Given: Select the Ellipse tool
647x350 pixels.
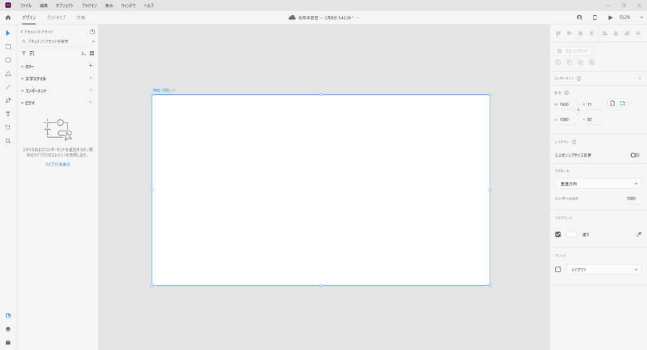Looking at the screenshot, I should [8, 60].
